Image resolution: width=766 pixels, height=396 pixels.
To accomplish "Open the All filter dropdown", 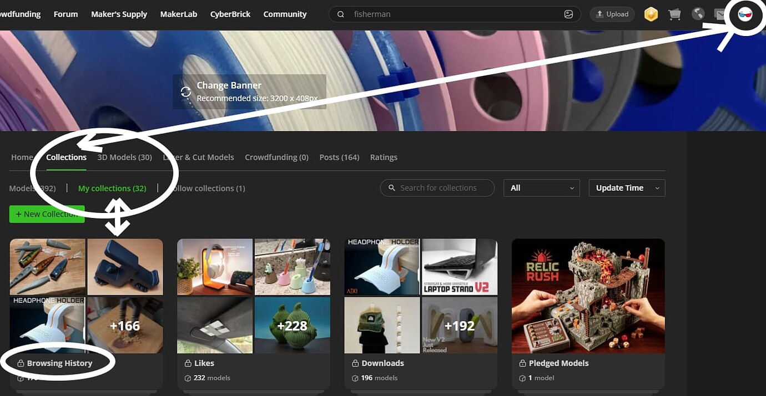I will pyautogui.click(x=541, y=187).
